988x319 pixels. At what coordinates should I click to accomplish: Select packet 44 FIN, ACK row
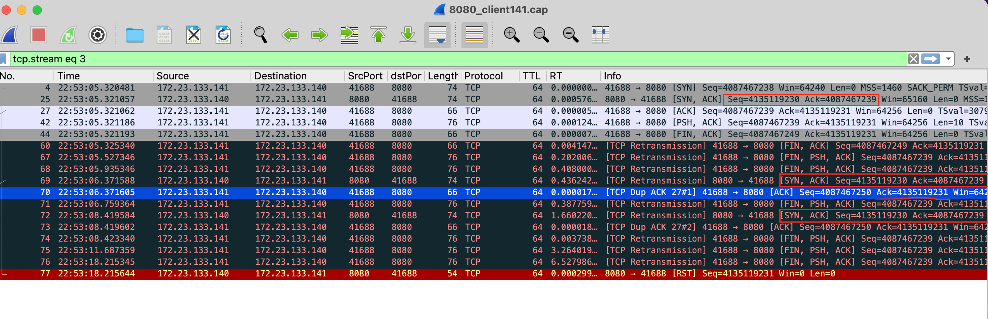pyautogui.click(x=494, y=134)
